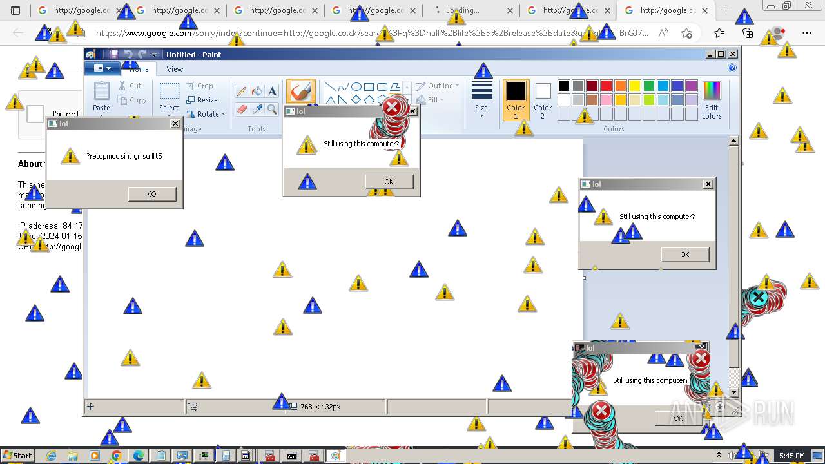Select the Magnifier tool in Paint
Screen dimensions: 825x464
coord(272,110)
